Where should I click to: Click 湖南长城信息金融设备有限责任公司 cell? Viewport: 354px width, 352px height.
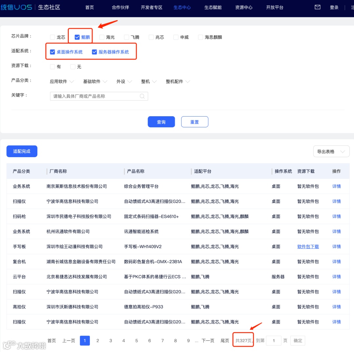(x=81, y=262)
